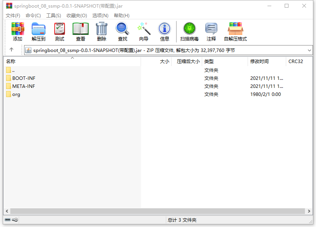Open the BOOT-INF folder

pos(24,78)
